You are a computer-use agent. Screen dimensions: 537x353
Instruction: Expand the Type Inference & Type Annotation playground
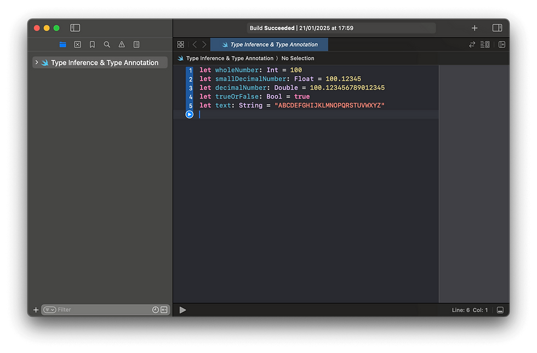(37, 62)
